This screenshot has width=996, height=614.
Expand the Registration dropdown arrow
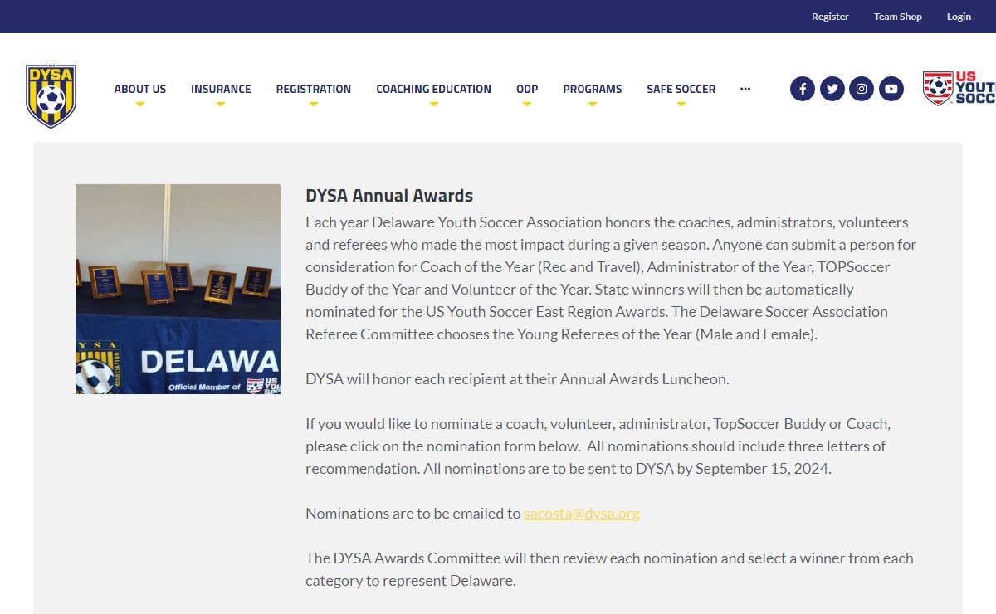click(x=314, y=105)
